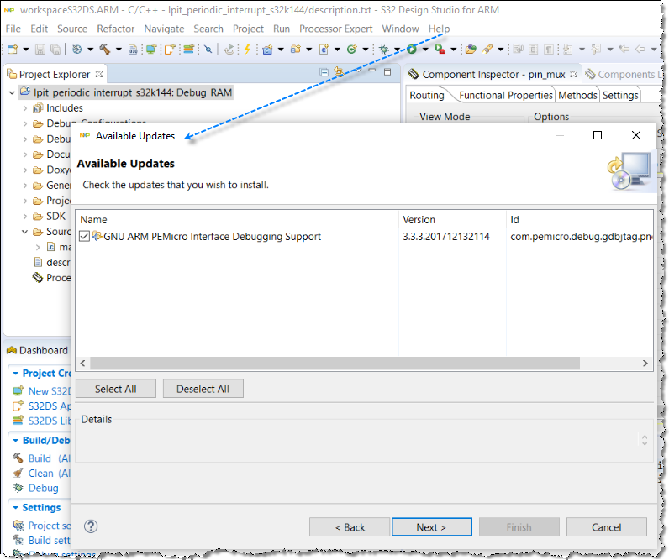The height and width of the screenshot is (560, 669).
Task: Click the open element folder icon
Action: tap(471, 50)
